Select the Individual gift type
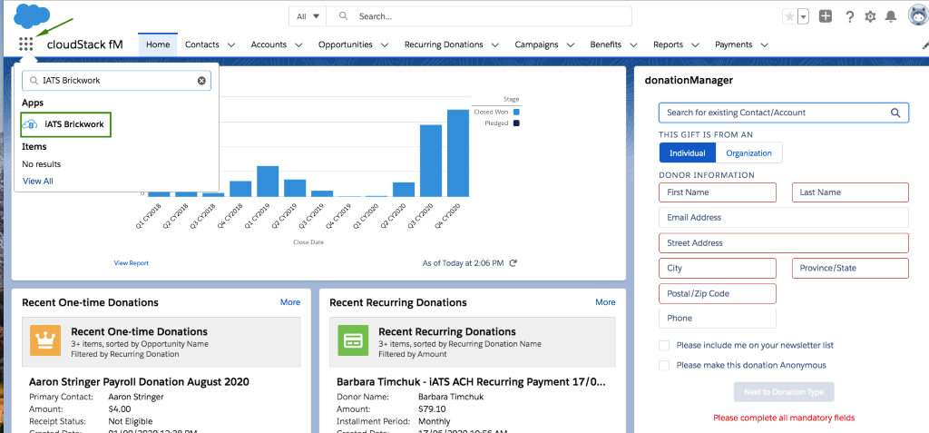Image resolution: width=929 pixels, height=433 pixels. coord(688,153)
